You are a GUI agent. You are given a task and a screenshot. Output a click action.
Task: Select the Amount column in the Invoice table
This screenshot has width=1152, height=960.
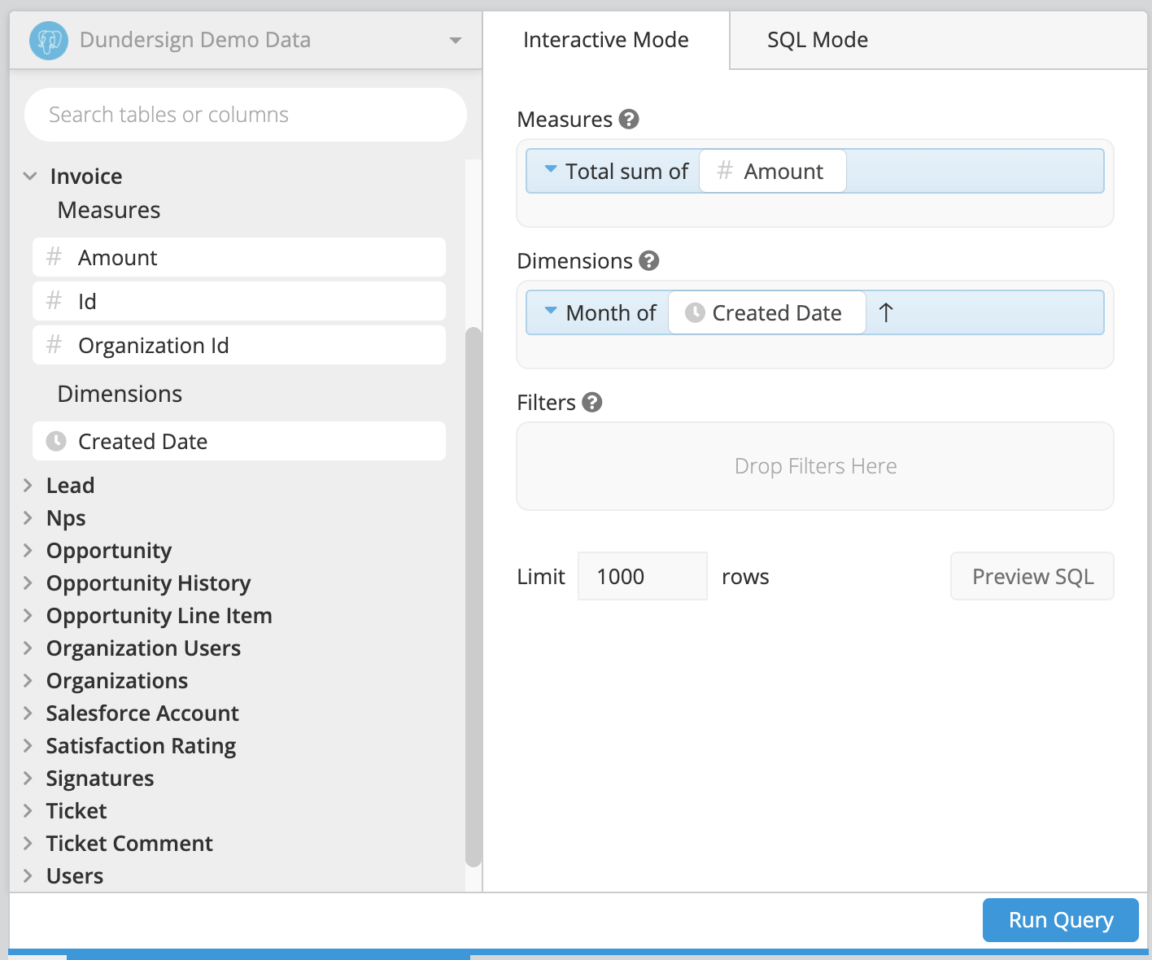239,257
